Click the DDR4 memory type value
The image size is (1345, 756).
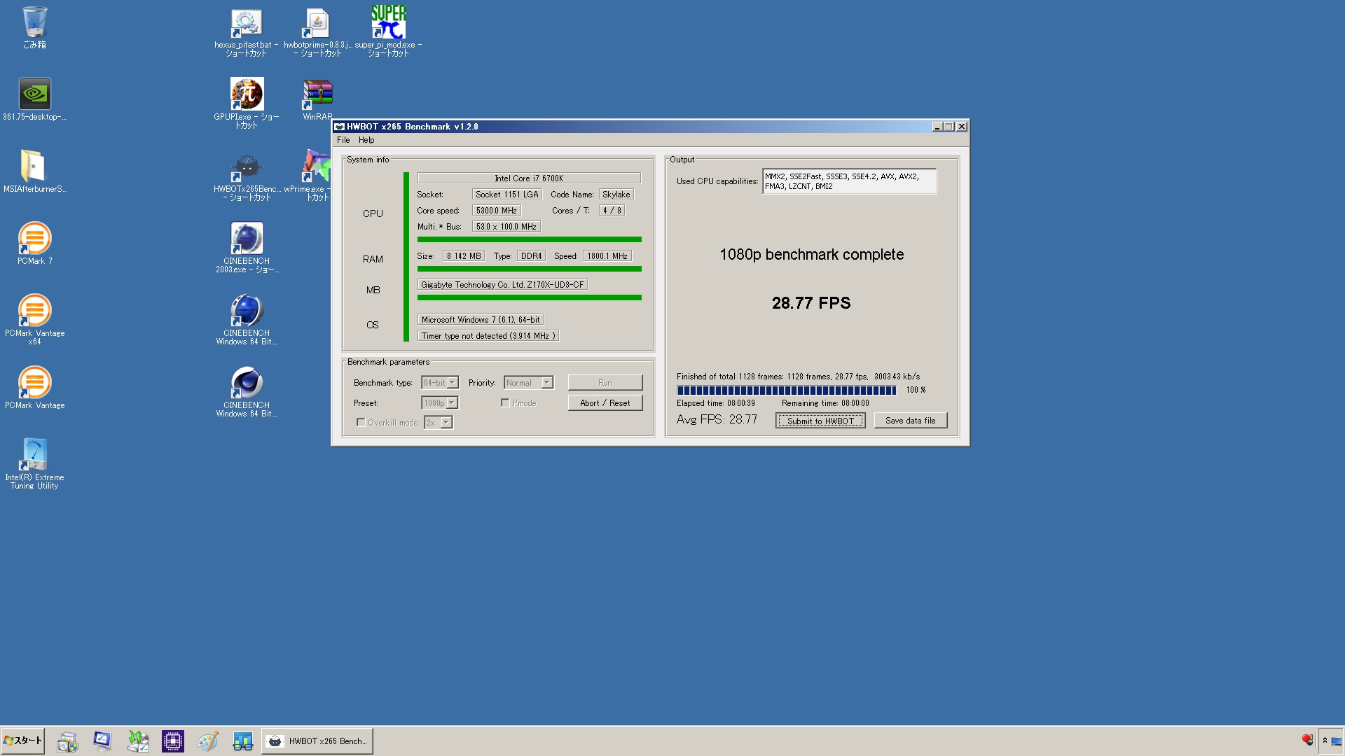point(531,256)
